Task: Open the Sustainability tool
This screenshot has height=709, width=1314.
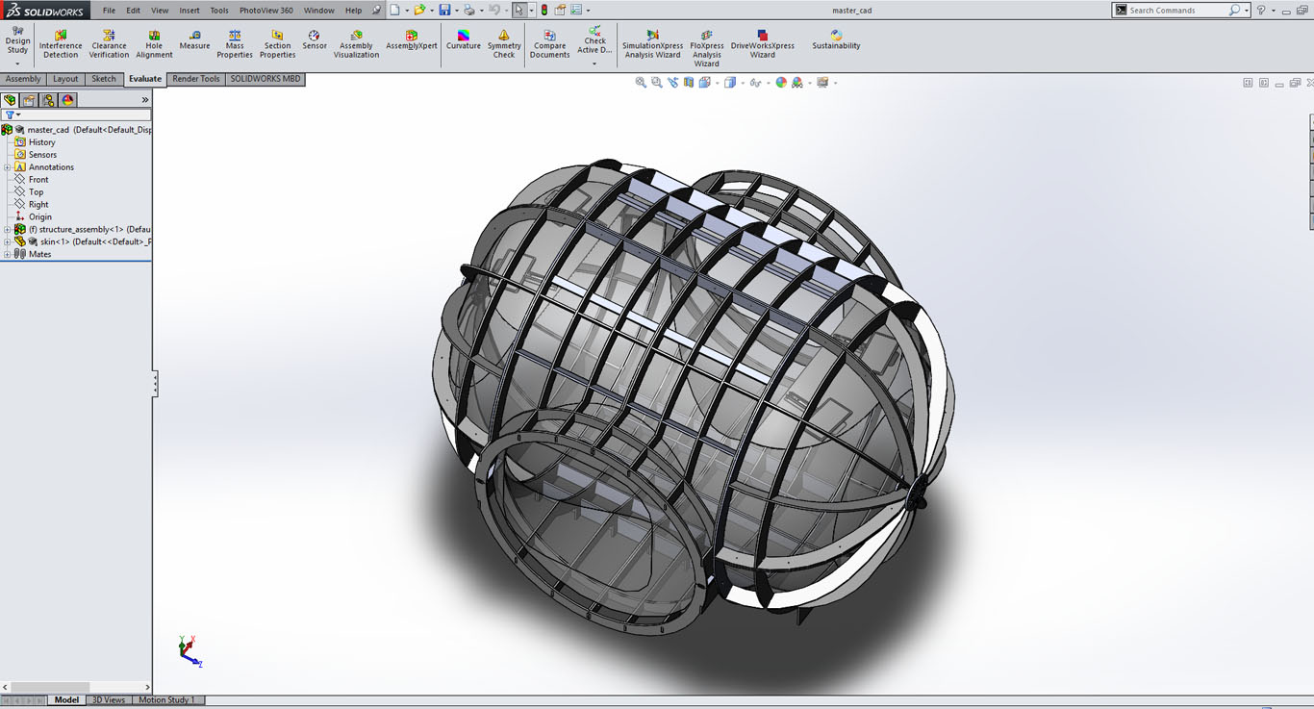Action: click(836, 40)
